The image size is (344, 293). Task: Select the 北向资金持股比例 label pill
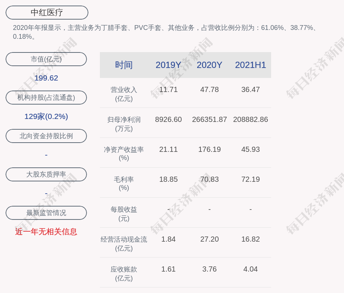coord(46,136)
